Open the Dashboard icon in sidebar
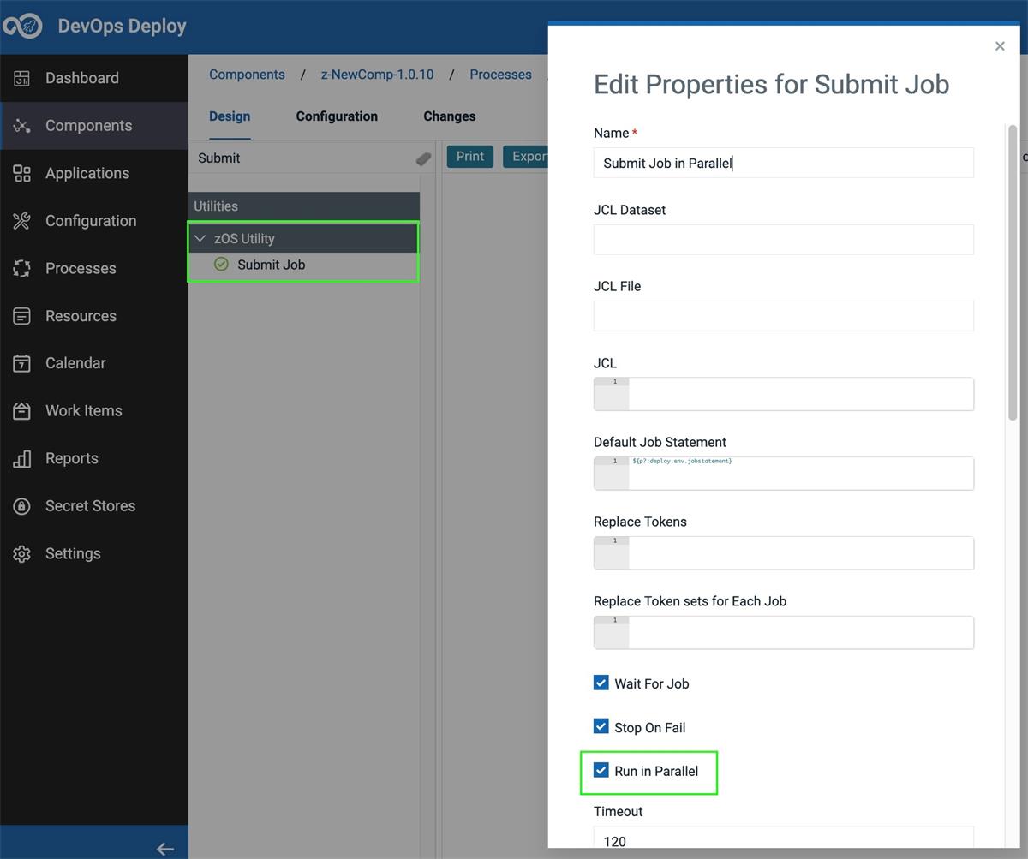Screen dimensions: 1028x859 point(22,78)
